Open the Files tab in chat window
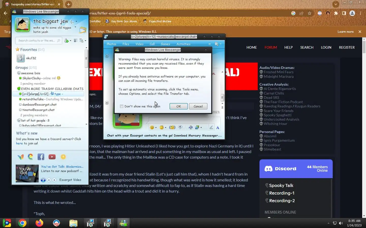366x228 pixels. [x=126, y=44]
